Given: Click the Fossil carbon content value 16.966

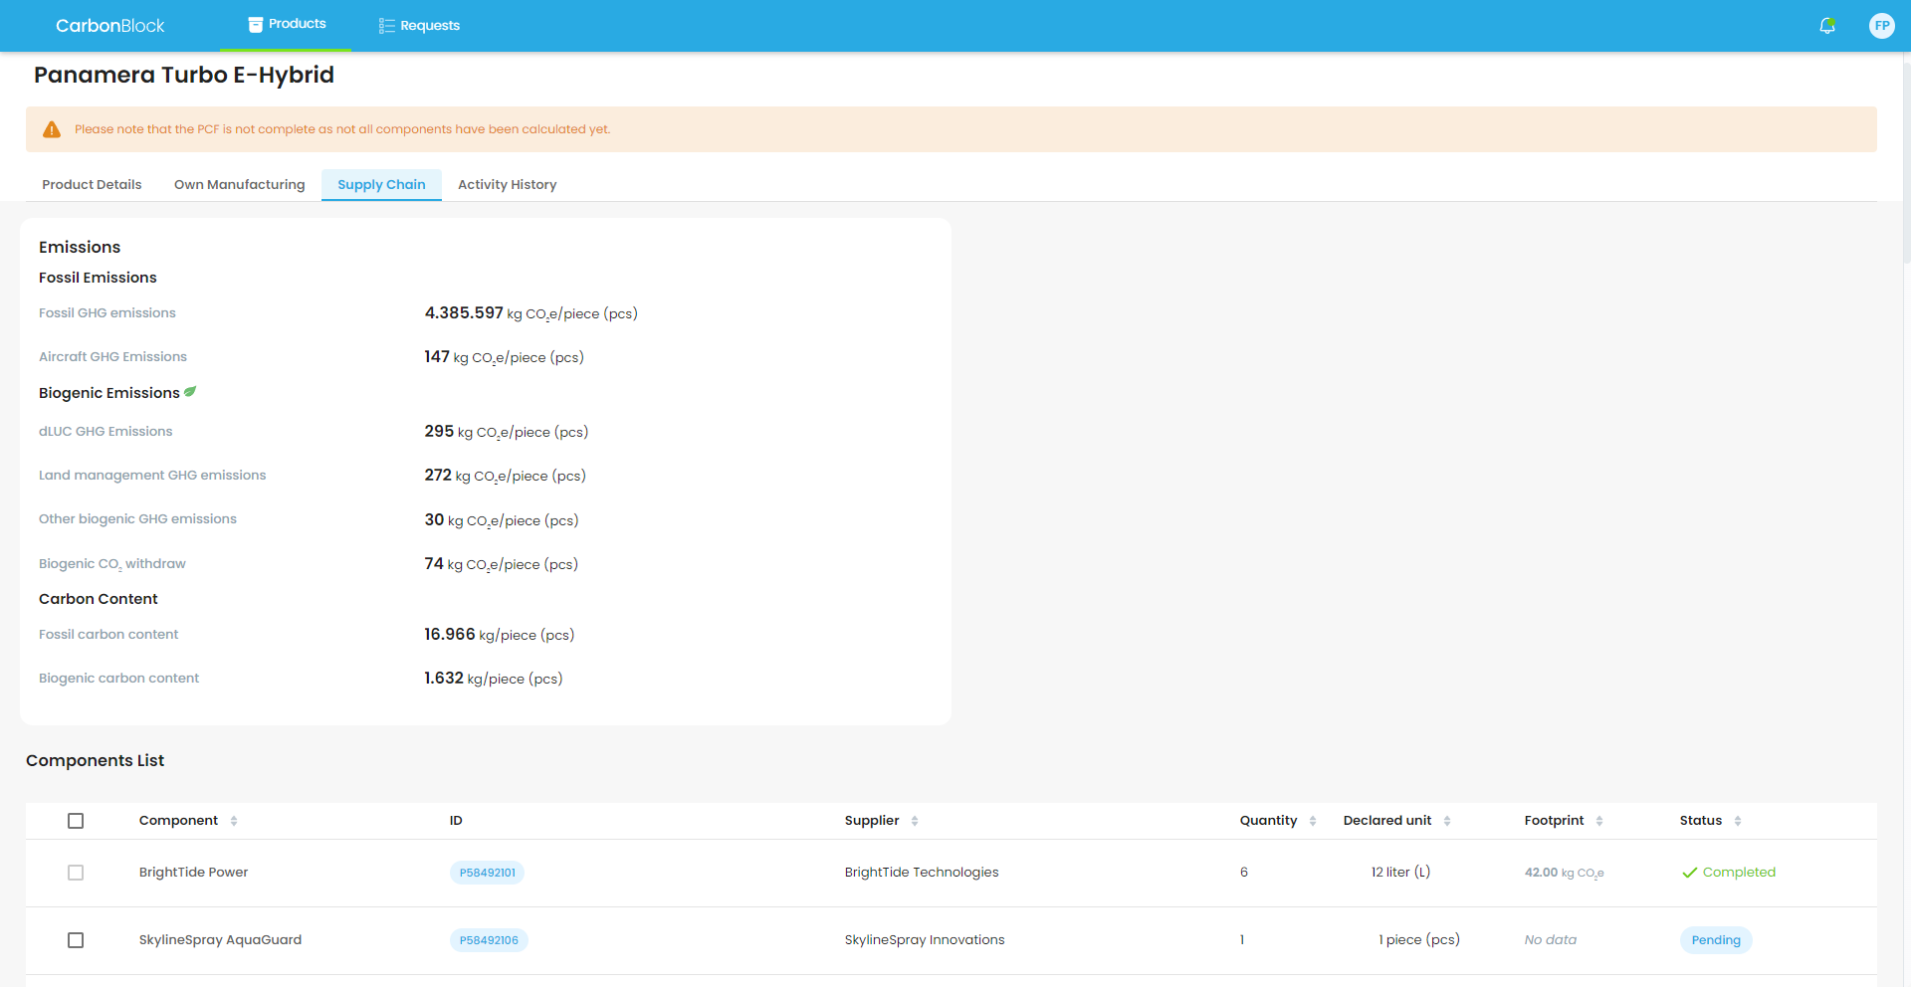Looking at the screenshot, I should coord(450,635).
